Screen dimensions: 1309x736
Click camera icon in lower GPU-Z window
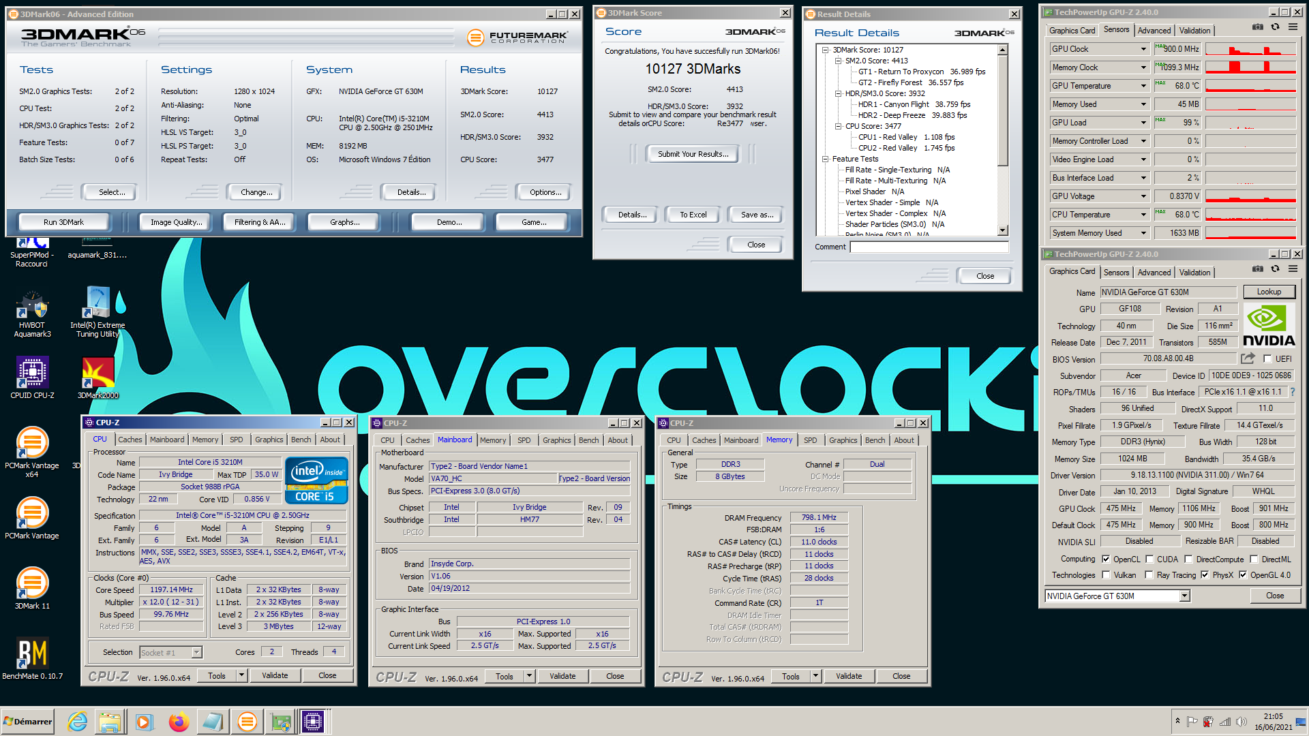[x=1257, y=269]
